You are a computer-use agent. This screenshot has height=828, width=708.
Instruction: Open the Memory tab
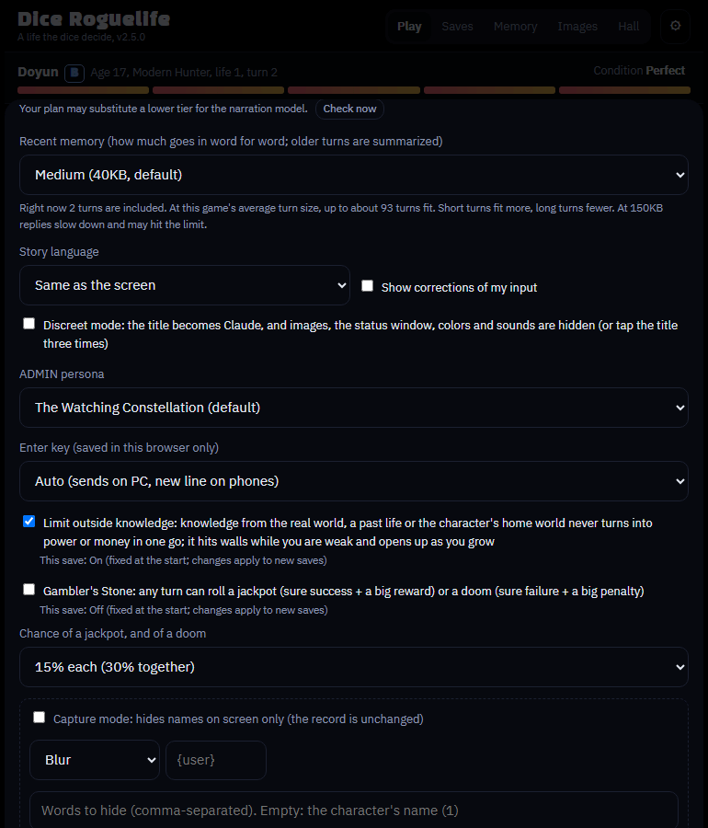[x=516, y=27]
